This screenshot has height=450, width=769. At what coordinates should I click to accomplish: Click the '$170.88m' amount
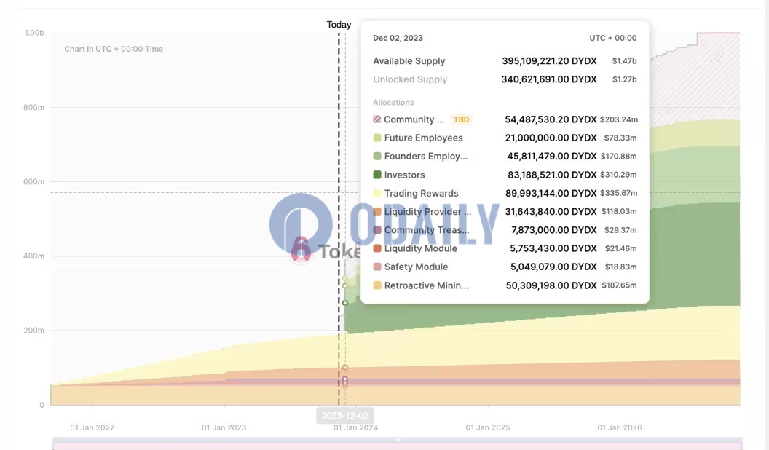[619, 157]
